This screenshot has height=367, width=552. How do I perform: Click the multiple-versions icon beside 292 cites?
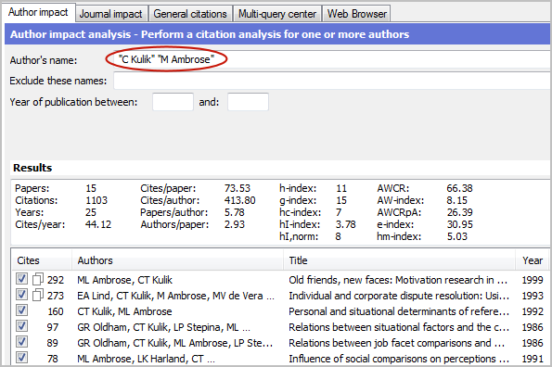(x=38, y=279)
